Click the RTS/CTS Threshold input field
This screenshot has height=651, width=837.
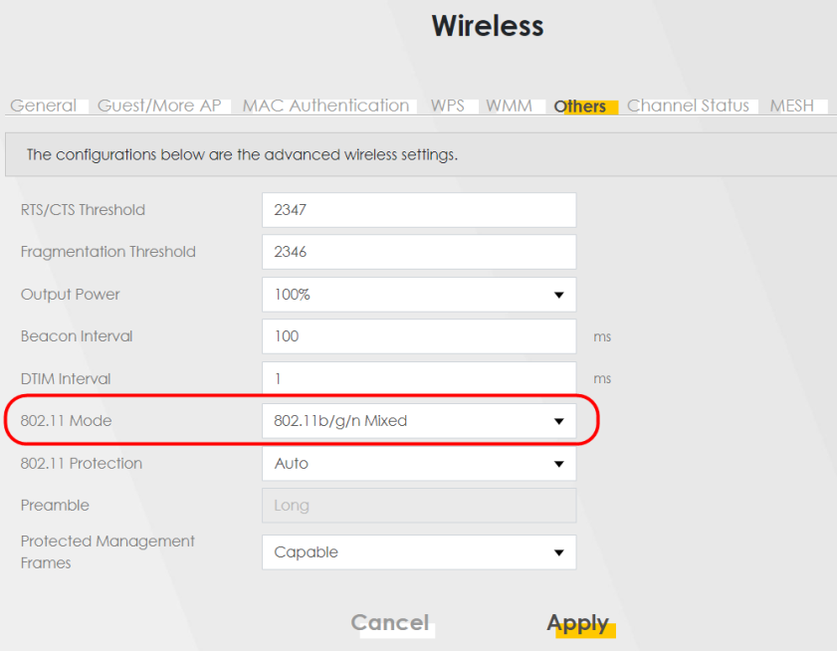coord(419,210)
